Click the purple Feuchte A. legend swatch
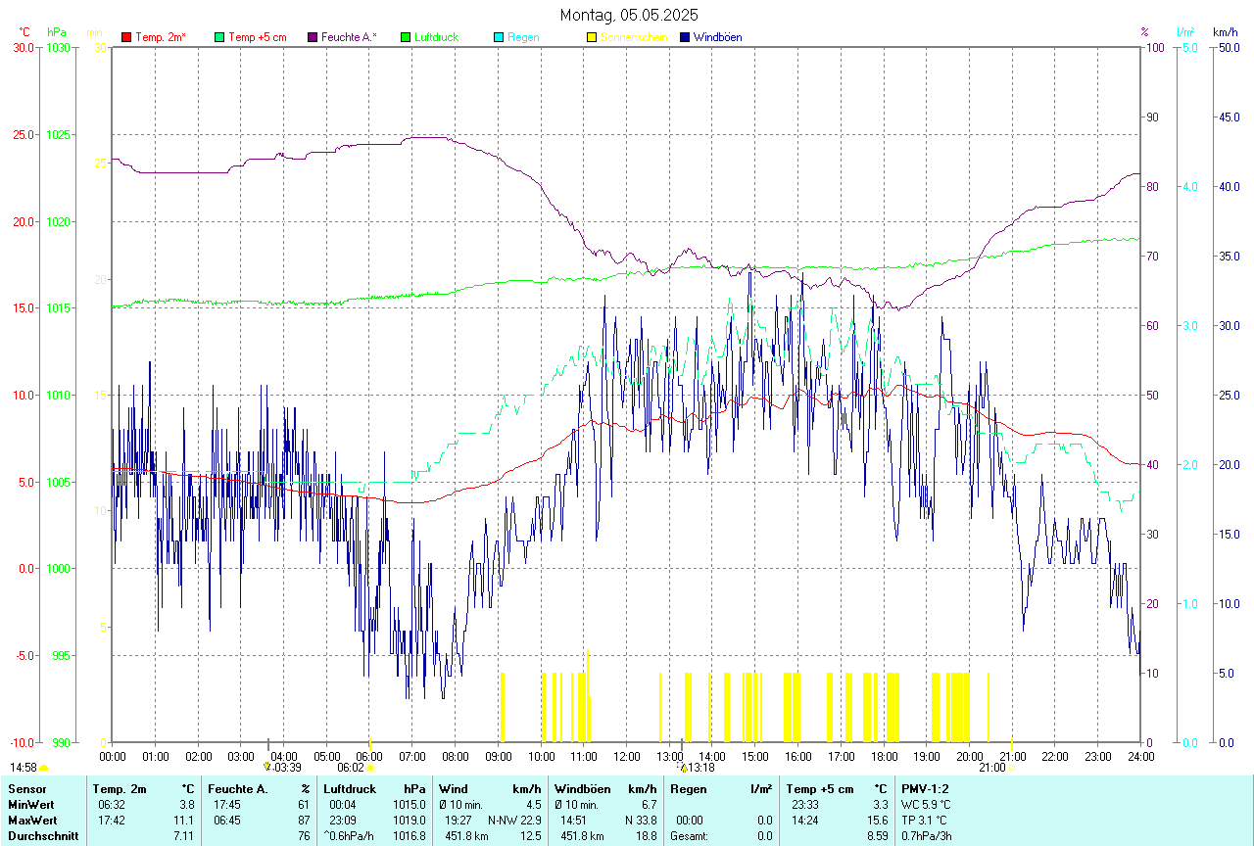1254x846 pixels. click(x=313, y=37)
